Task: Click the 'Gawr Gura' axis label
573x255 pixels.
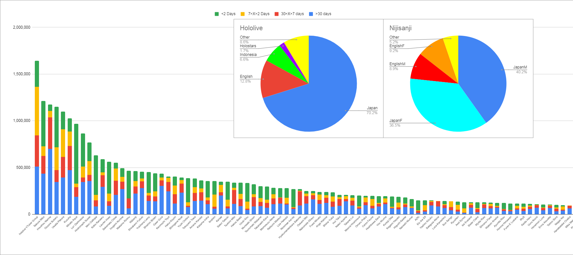Action: pyautogui.click(x=158, y=221)
